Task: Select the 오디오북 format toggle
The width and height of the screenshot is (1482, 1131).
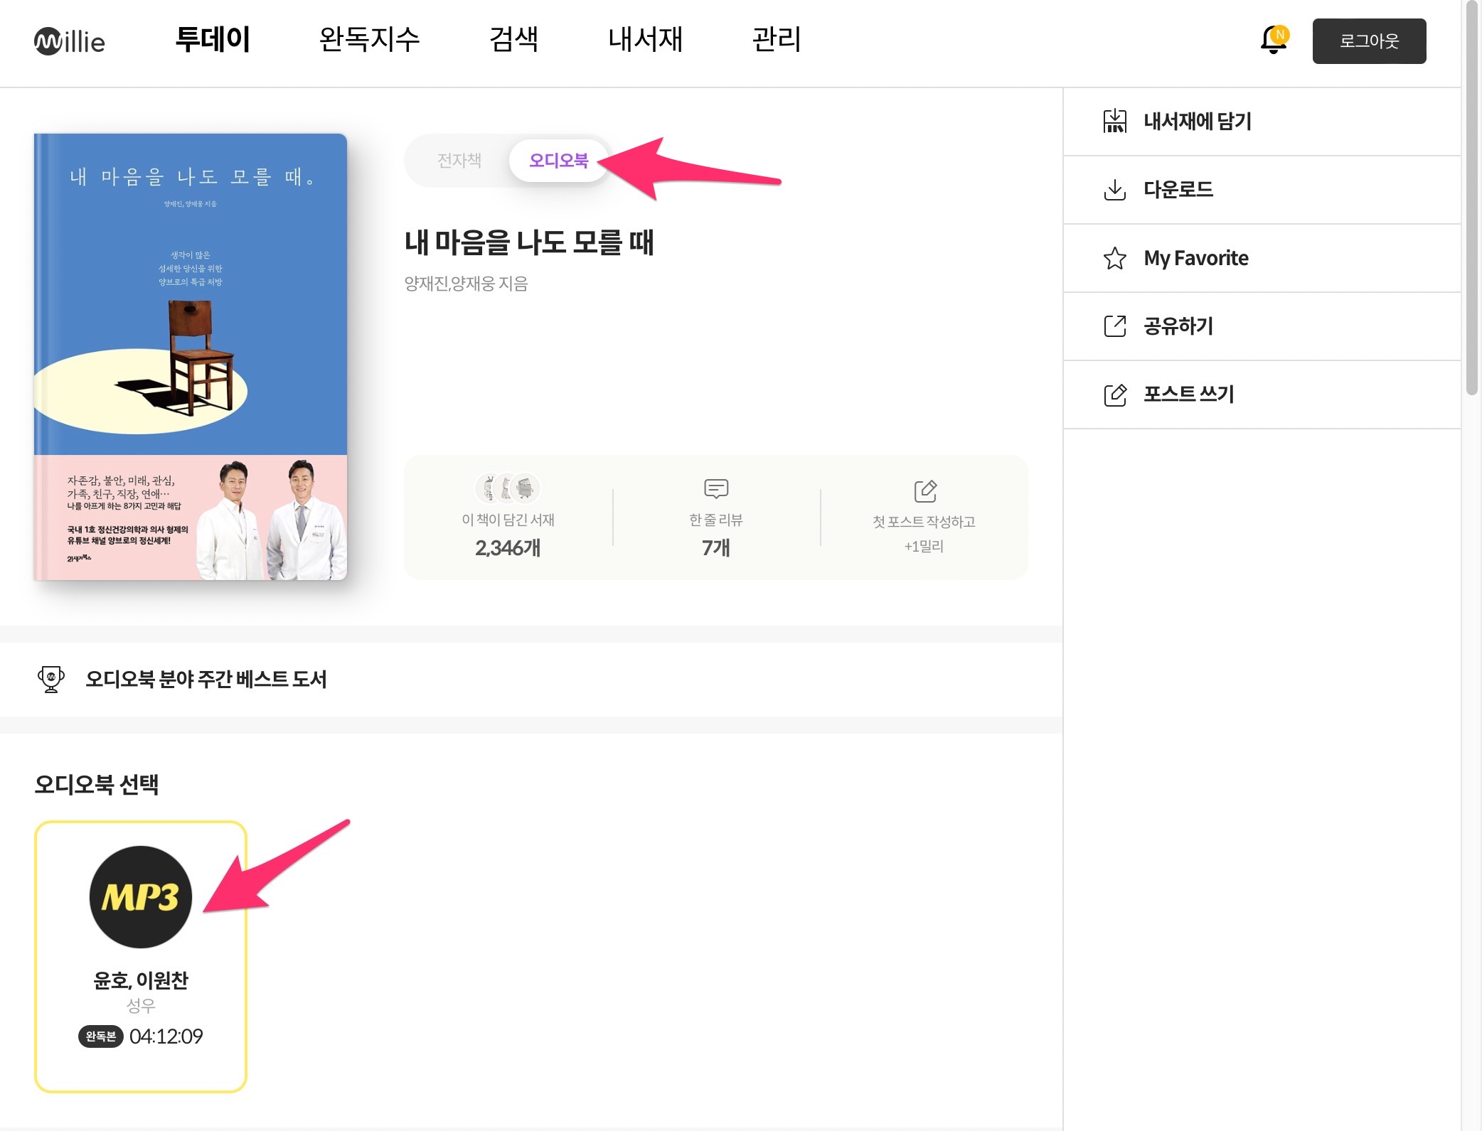Action: [x=559, y=161]
